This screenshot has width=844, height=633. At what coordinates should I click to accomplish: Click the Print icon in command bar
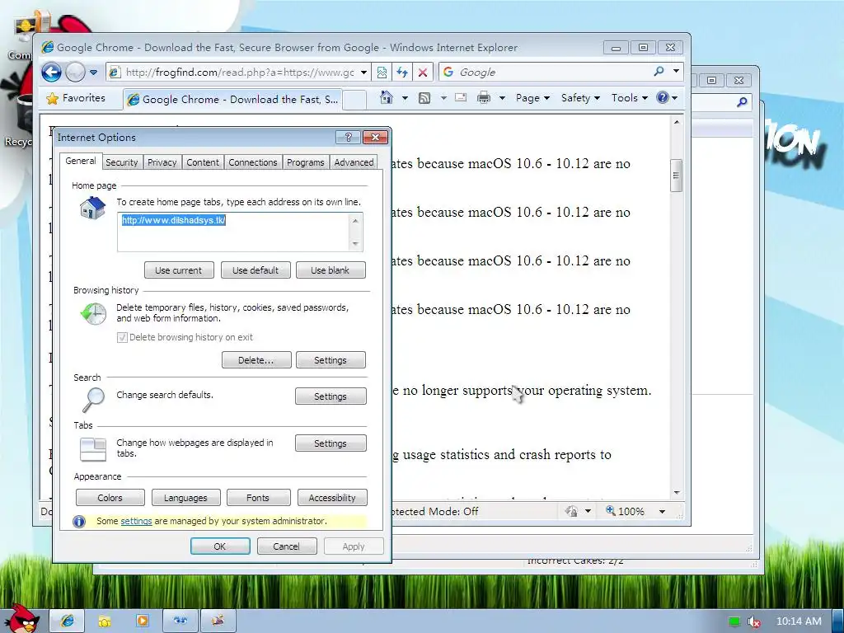[484, 97]
